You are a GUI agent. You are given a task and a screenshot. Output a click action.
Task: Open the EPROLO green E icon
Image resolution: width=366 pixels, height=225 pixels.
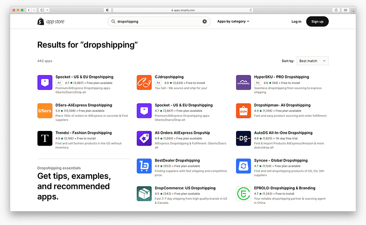[x=243, y=194]
